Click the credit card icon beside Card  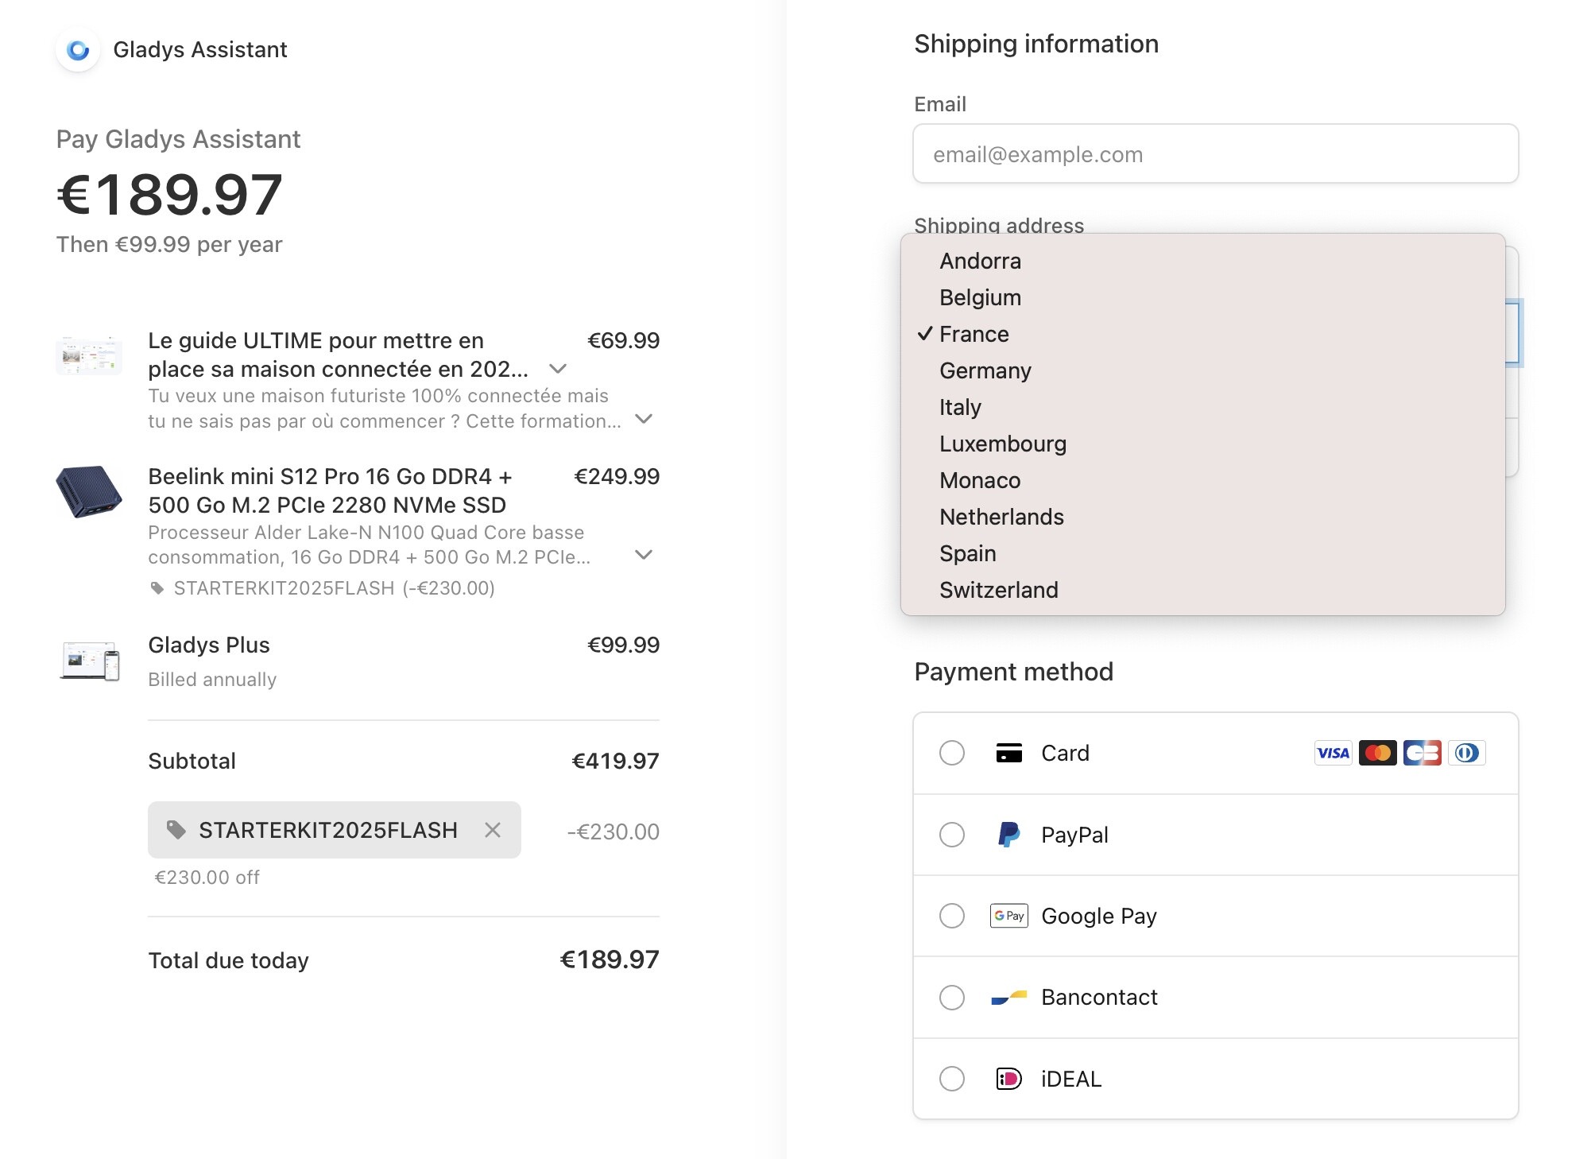click(x=1008, y=753)
